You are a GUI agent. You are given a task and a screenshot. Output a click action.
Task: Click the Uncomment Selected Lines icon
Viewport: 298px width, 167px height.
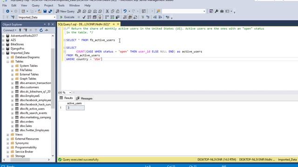pyautogui.click(x=148, y=17)
